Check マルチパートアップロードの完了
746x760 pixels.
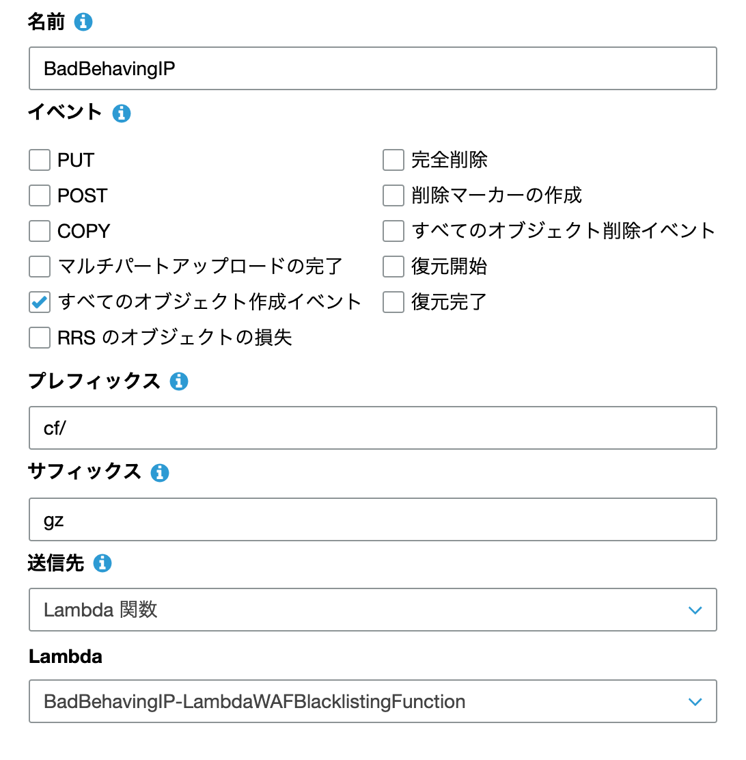click(x=39, y=266)
